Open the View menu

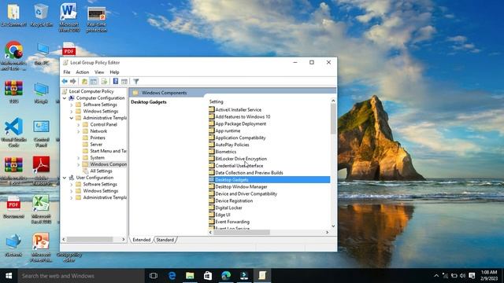click(99, 72)
